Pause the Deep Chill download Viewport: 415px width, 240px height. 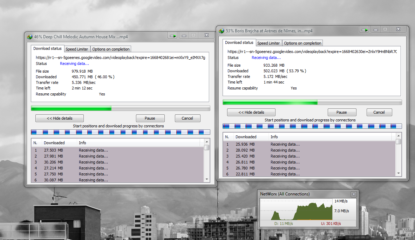click(150, 118)
